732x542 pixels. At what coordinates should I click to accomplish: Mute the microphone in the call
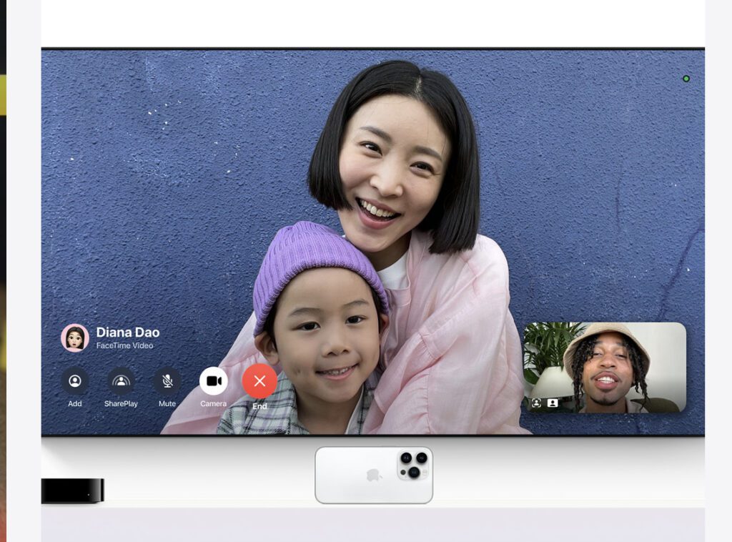tap(167, 381)
